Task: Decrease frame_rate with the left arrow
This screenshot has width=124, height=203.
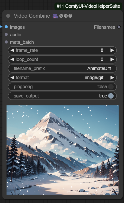Action: (12, 50)
